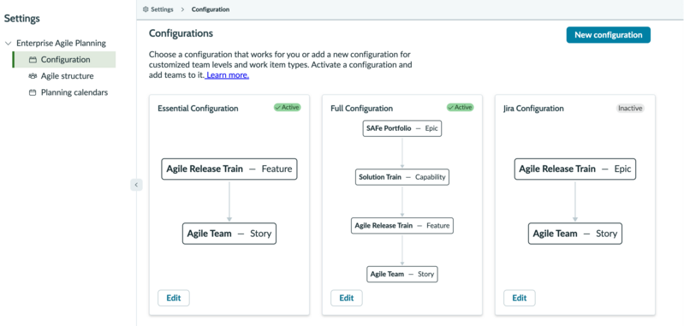
Task: Click Solution Train — Capability node
Action: [402, 177]
